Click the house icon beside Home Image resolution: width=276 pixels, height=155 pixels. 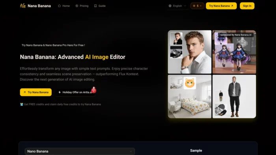tap(59, 6)
